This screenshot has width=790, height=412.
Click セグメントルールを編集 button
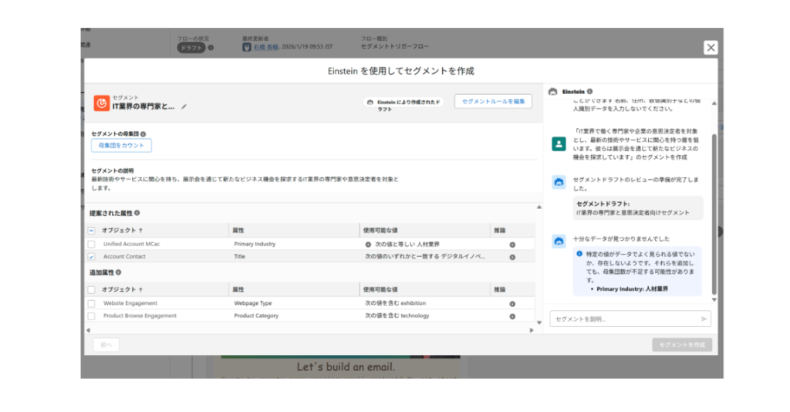pyautogui.click(x=493, y=101)
